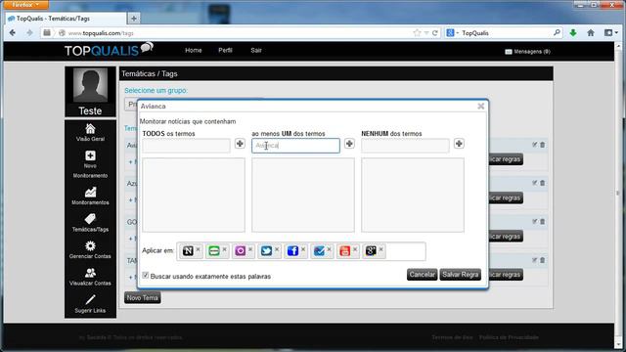Remove the Twitter source tag
This screenshot has height=352, width=626.
pos(277,249)
